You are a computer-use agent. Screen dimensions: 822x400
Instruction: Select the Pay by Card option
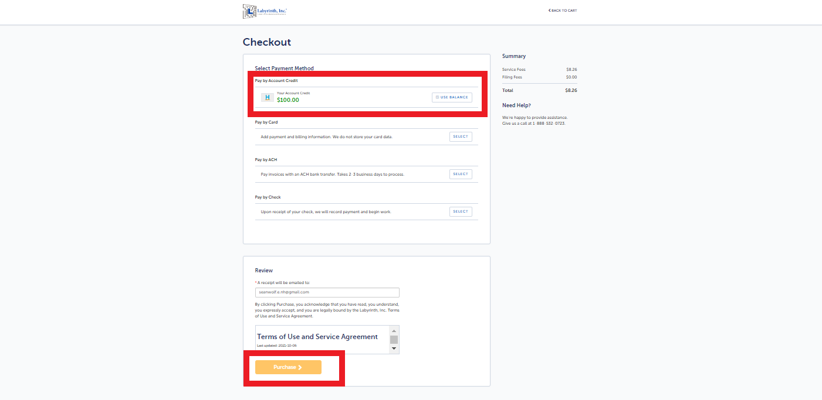[x=461, y=136]
